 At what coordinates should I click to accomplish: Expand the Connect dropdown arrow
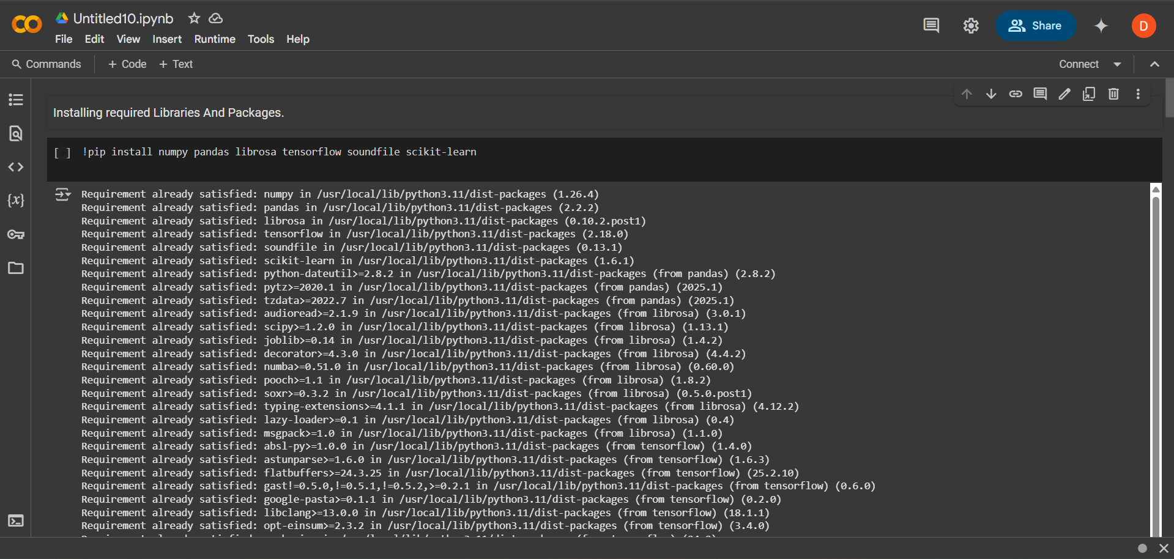pos(1117,64)
